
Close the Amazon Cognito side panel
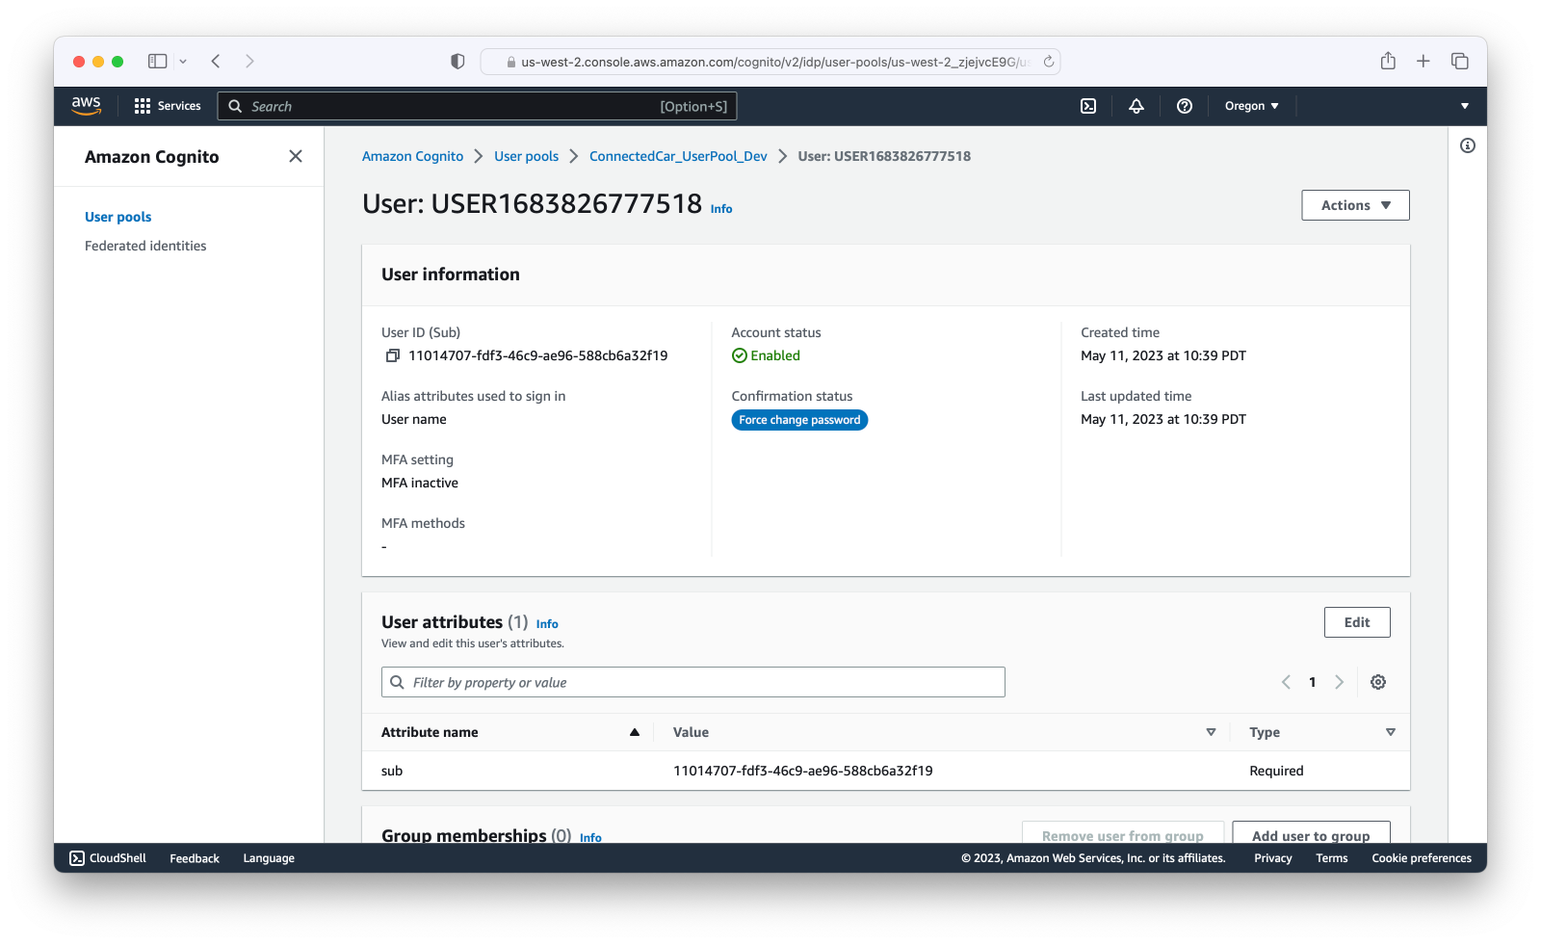pos(296,156)
